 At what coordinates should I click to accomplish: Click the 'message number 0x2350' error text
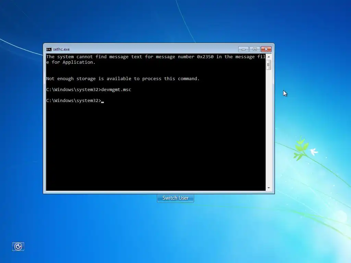tap(184, 57)
